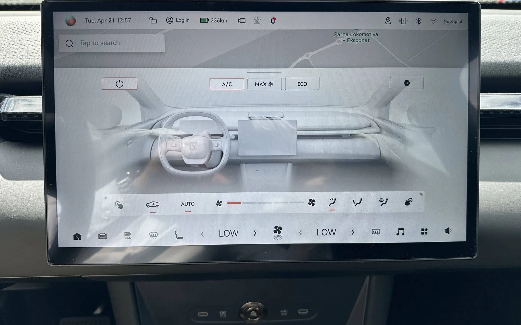Lower passenger temperature with left arrow
This screenshot has width=521, height=325.
point(300,233)
